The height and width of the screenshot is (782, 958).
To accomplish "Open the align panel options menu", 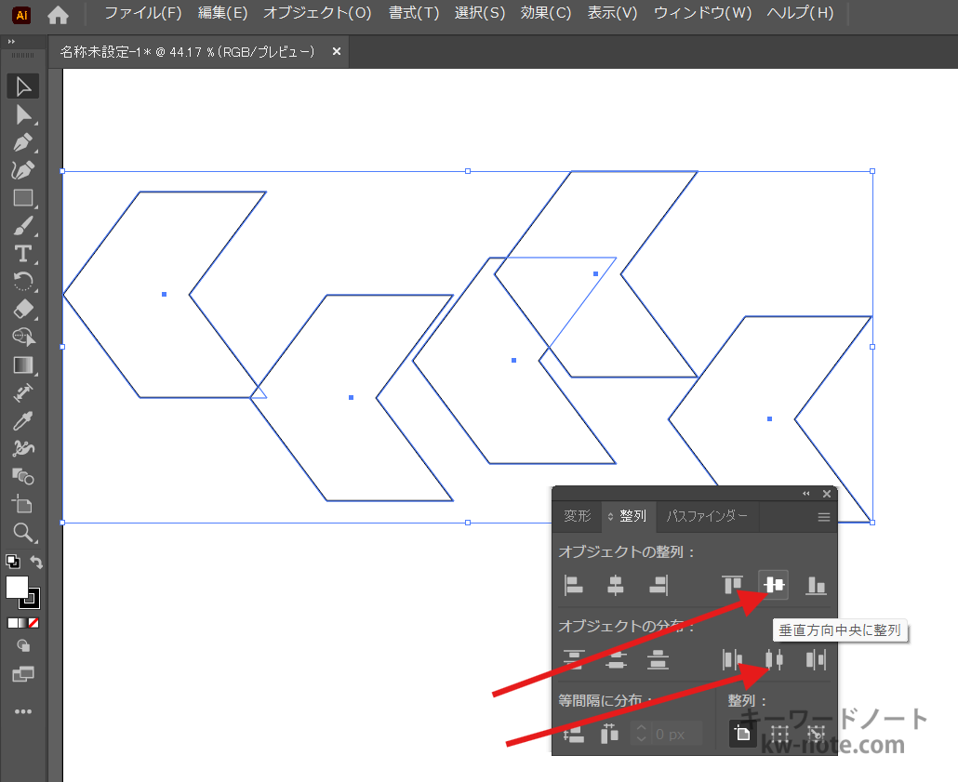I will click(x=823, y=517).
